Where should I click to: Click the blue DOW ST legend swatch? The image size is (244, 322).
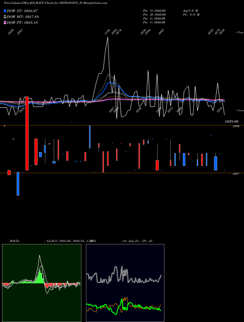point(5,11)
